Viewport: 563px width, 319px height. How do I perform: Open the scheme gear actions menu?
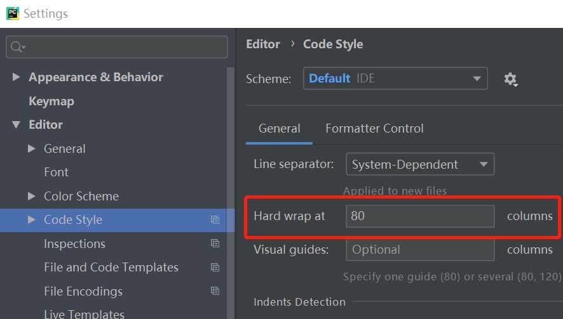pos(510,79)
